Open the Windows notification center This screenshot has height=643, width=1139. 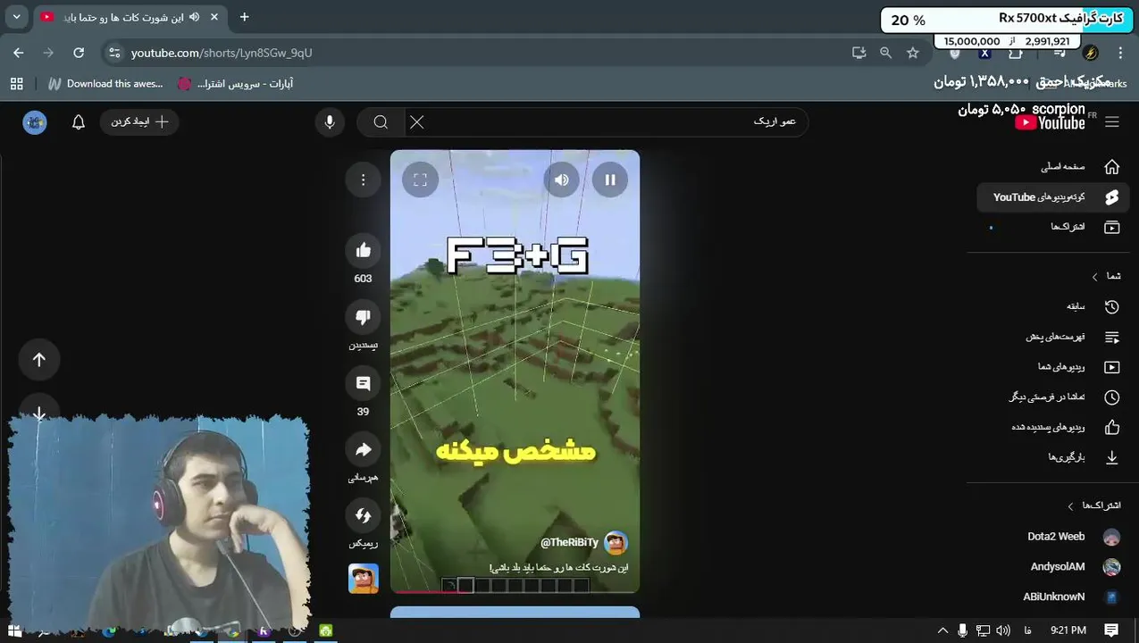point(1112,630)
